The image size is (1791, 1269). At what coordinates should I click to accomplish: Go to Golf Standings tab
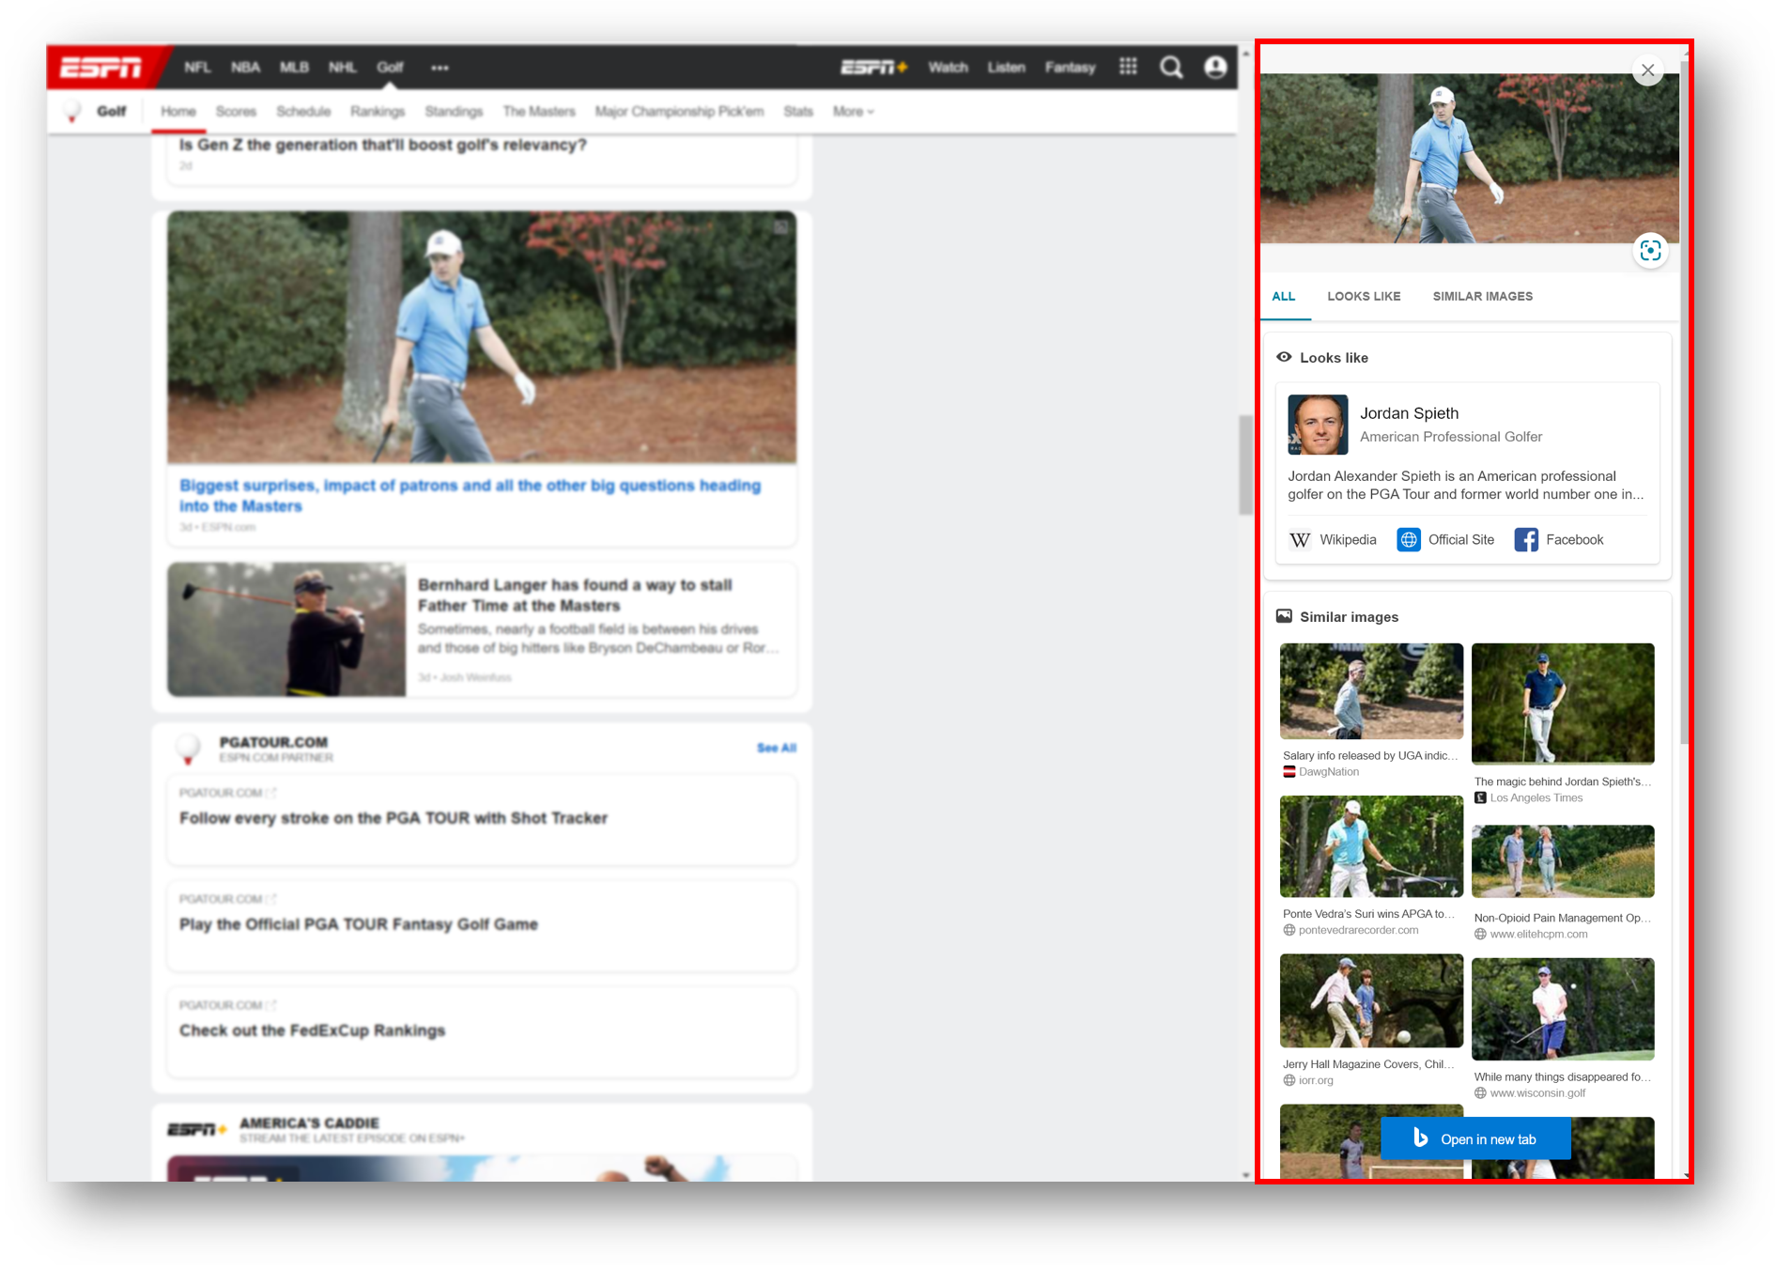tap(454, 112)
